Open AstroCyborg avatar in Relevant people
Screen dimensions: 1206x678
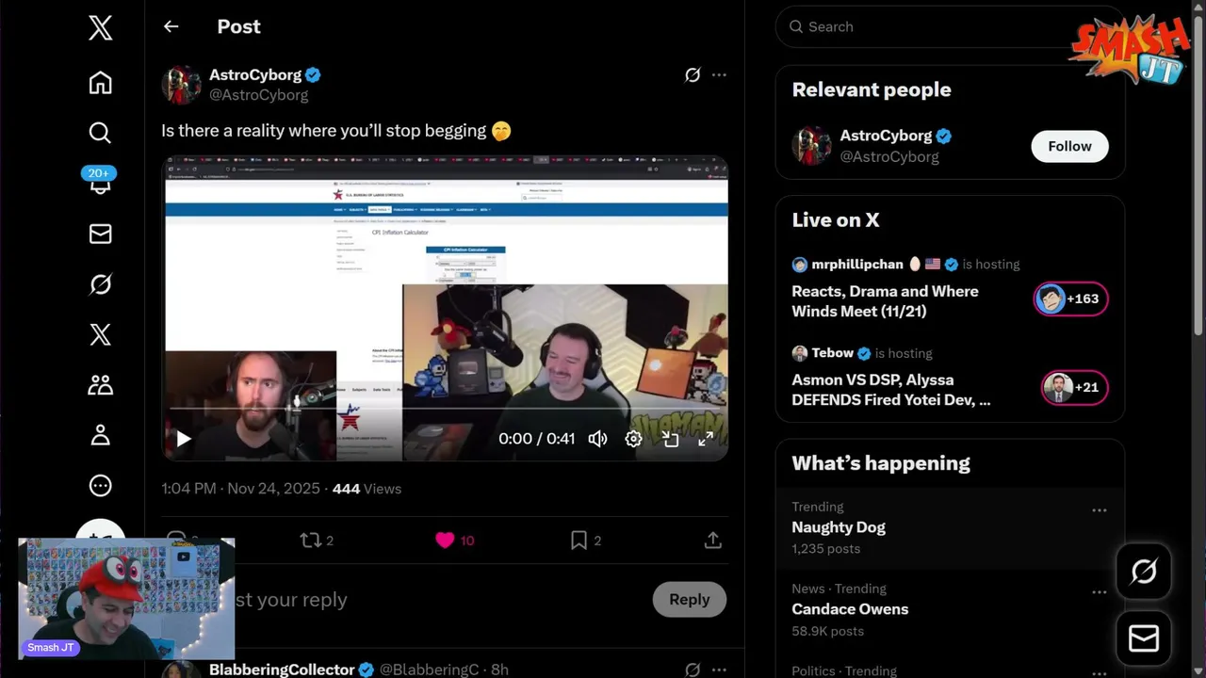(x=811, y=146)
